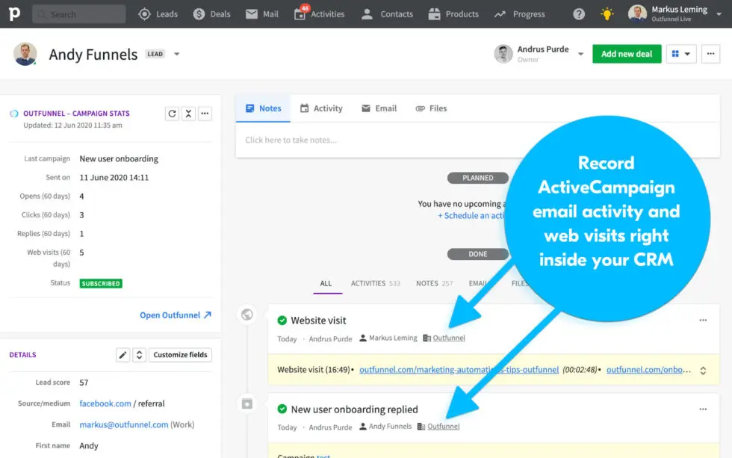Open Website visit item more options
This screenshot has width=732, height=458.
[703, 321]
